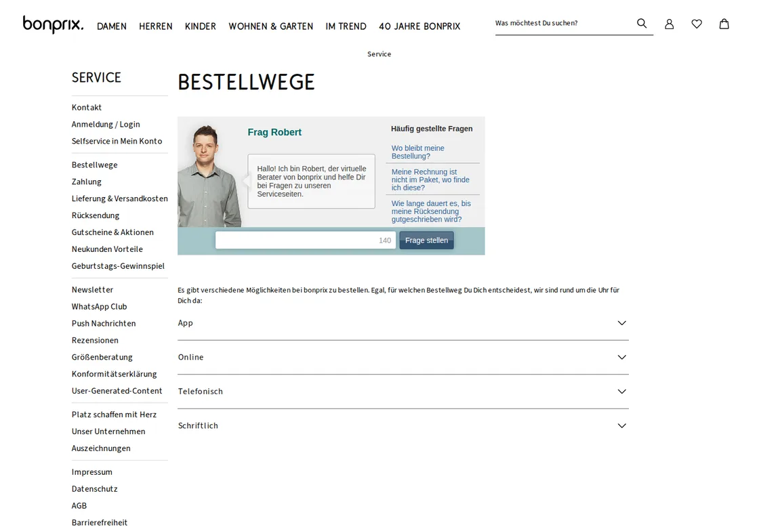
Task: Open the IM TREND menu
Action: tap(346, 26)
